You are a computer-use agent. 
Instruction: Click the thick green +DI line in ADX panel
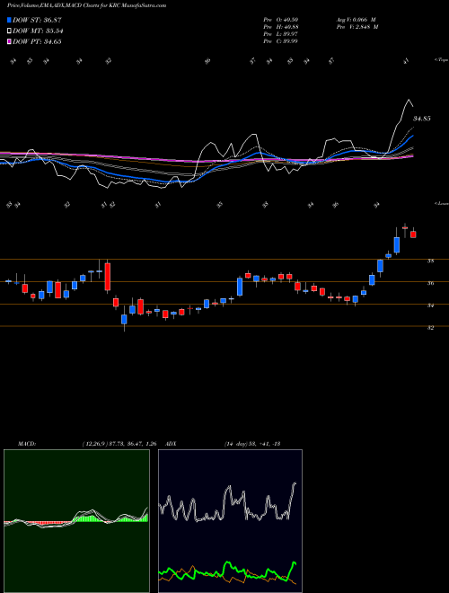pos(228,564)
